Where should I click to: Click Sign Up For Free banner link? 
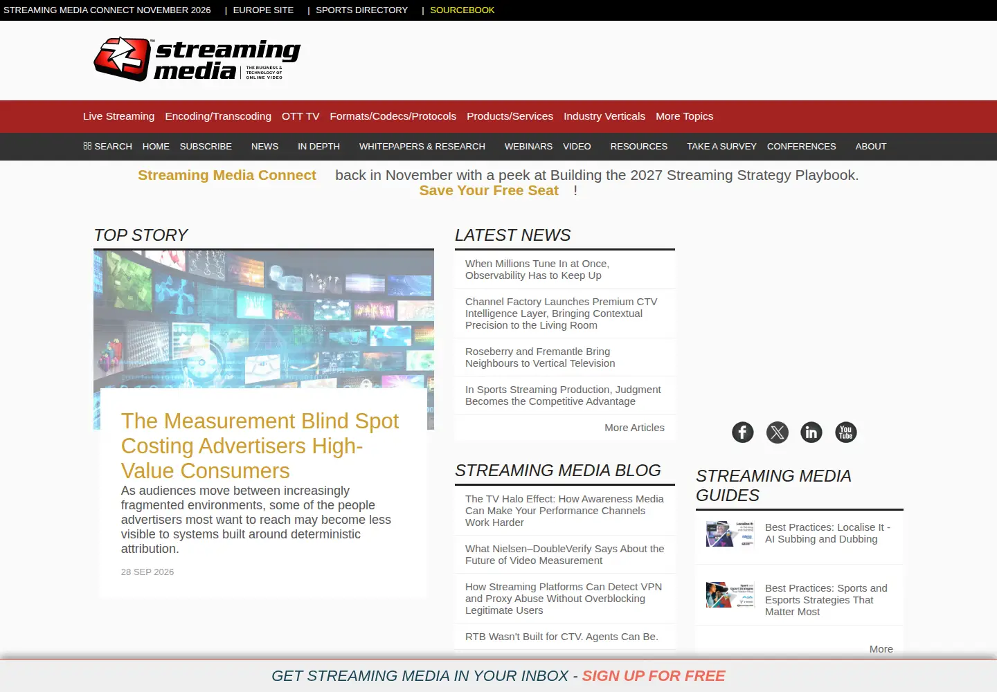[x=654, y=676]
